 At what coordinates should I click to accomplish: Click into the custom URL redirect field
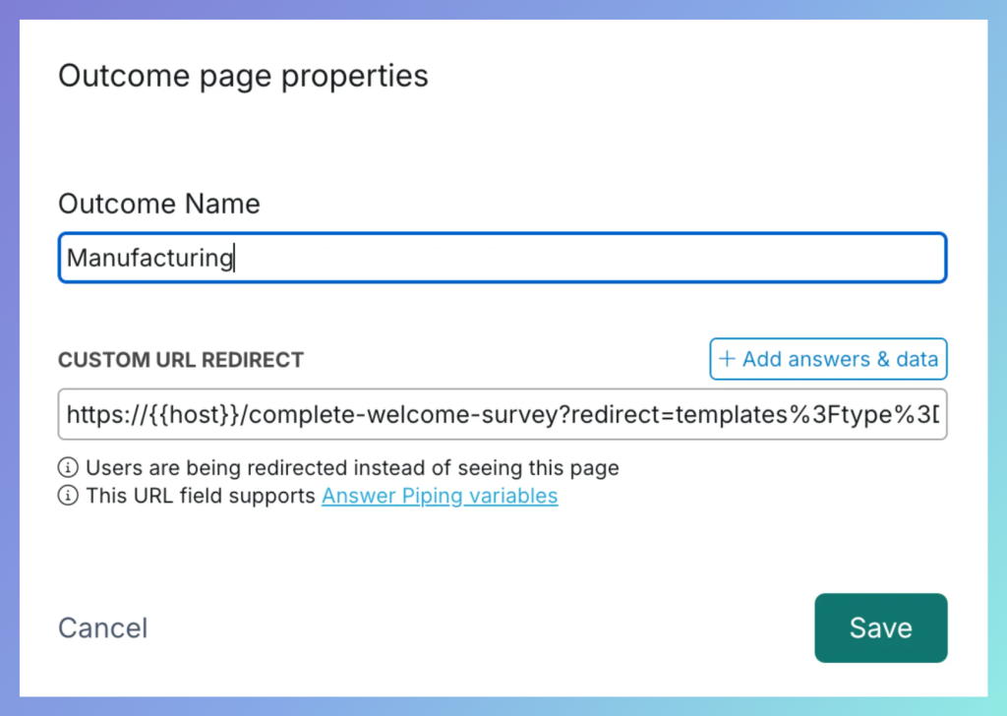point(502,414)
